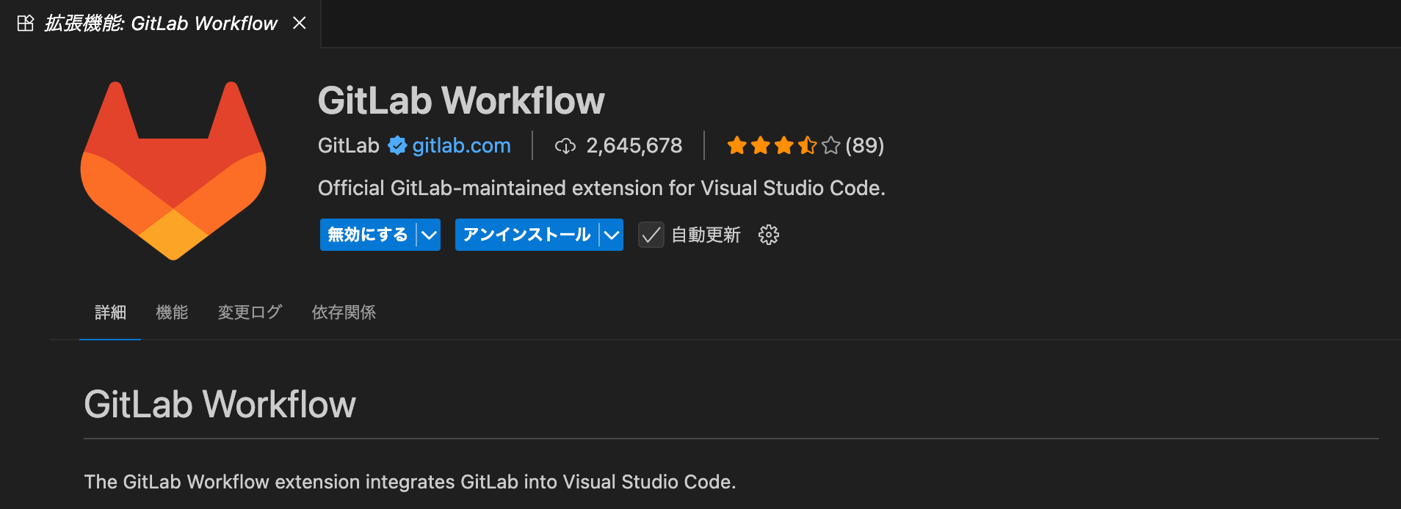Click the (89) ratings count

[864, 146]
